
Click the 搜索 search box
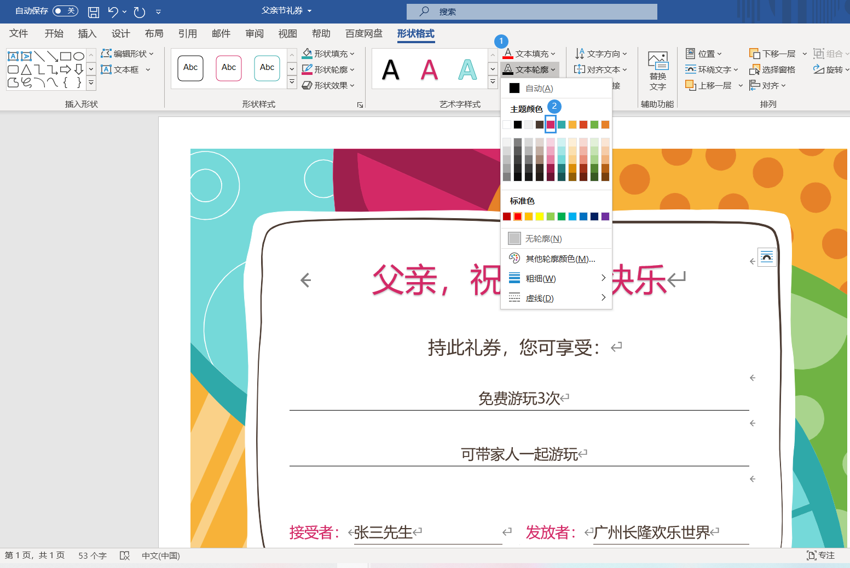click(532, 11)
